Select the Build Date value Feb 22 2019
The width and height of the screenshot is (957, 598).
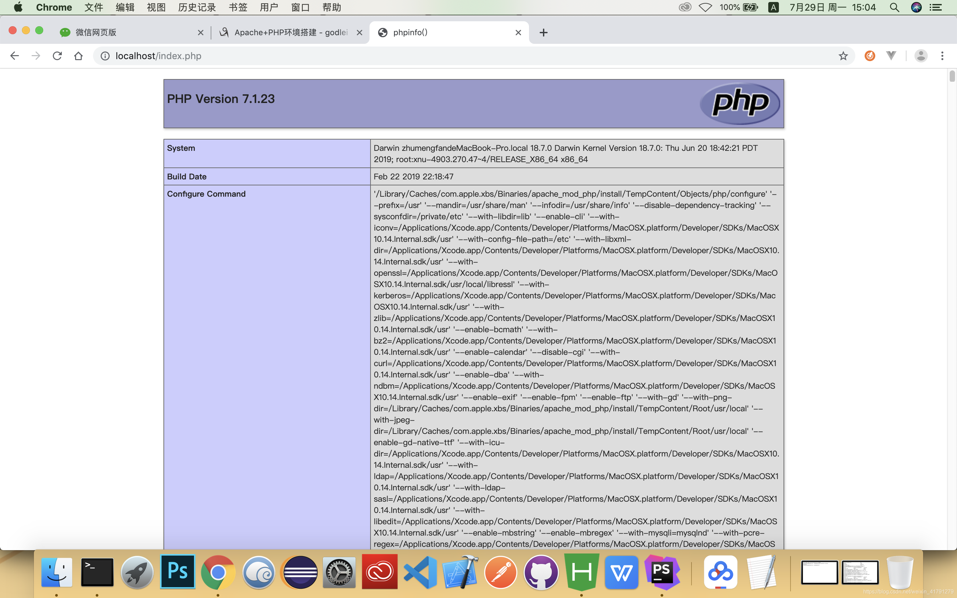[413, 176]
